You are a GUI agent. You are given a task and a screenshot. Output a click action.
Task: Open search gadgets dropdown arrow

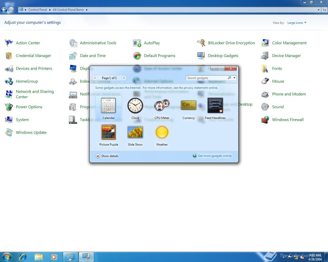tap(234, 78)
